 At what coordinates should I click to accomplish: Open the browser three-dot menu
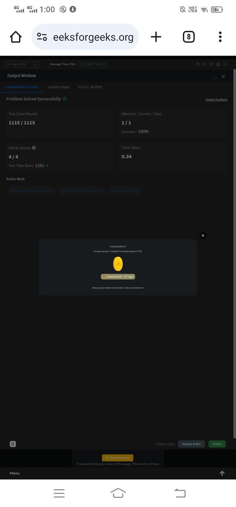click(x=220, y=37)
